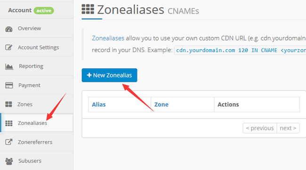The height and width of the screenshot is (170, 306).
Task: Create a New Zonealias
Action: tap(110, 75)
